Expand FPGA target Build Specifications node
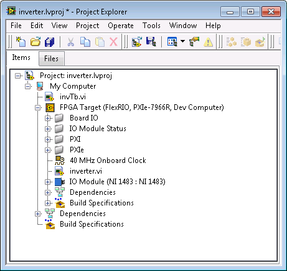 pos(48,203)
